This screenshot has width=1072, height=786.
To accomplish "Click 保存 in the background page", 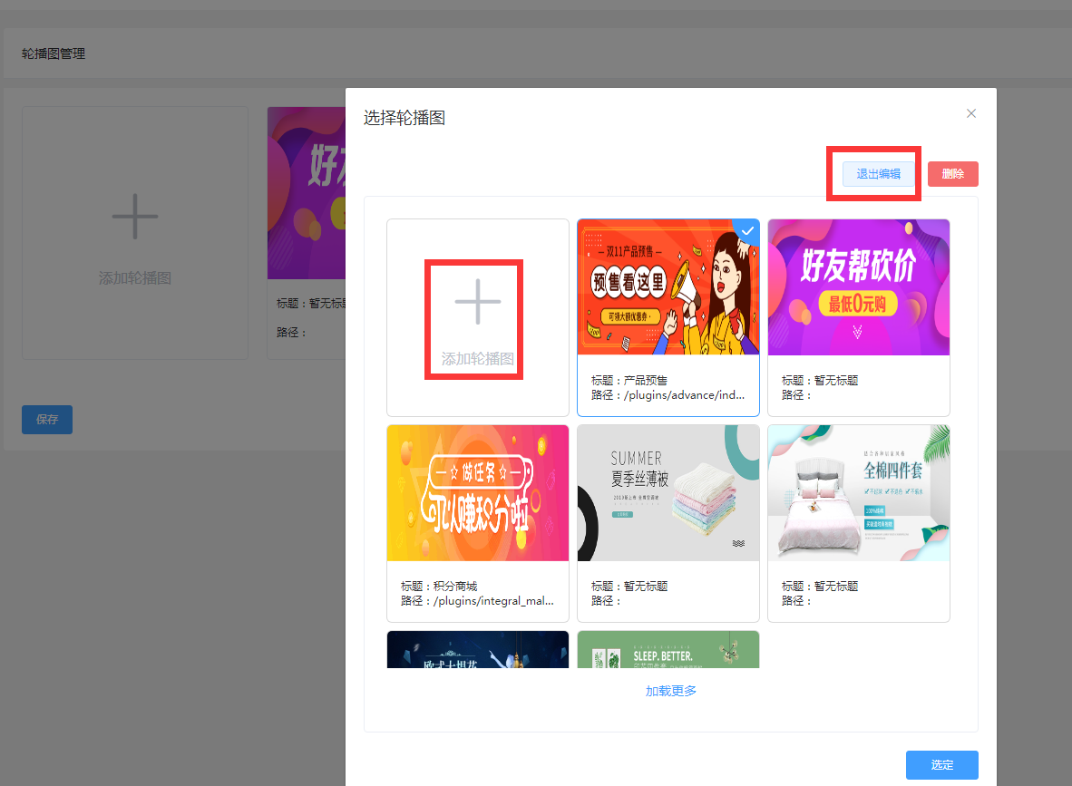I will 47,420.
